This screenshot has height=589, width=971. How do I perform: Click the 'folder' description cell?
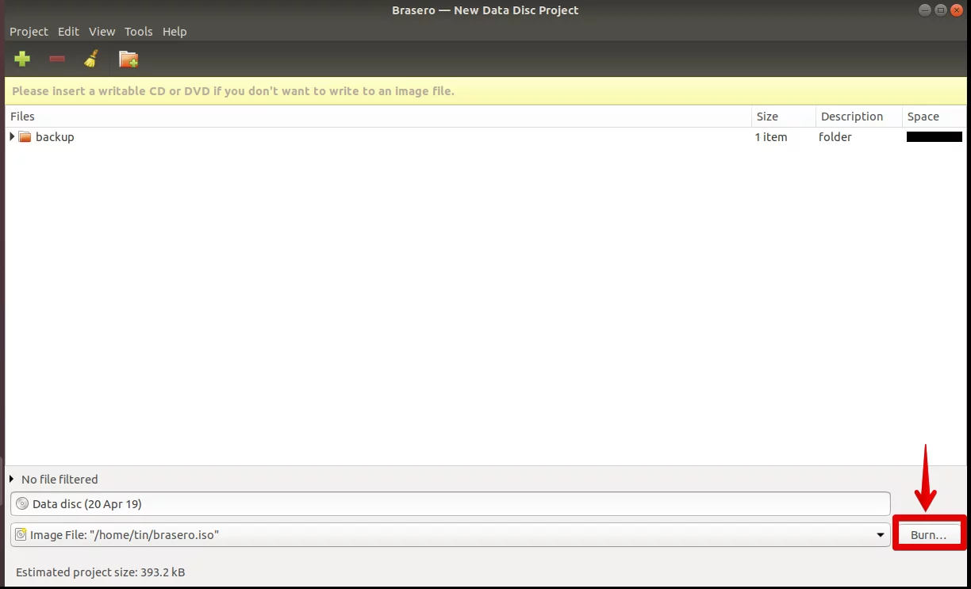tap(835, 137)
